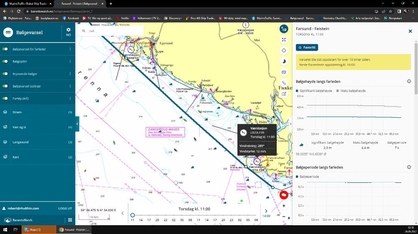This screenshot has height=234, width=418.
Task: Open options menu for Bølgevarsel isolinjer
Action: click(x=70, y=86)
